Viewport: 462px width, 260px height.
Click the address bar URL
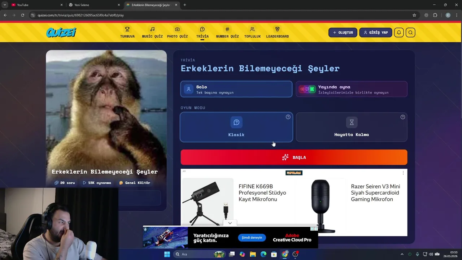tap(81, 15)
